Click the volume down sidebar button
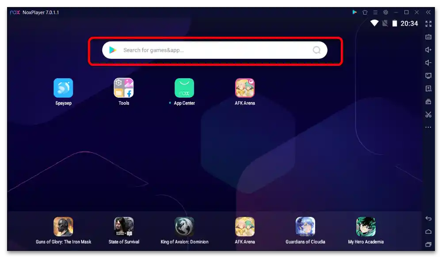Viewport: 442px width, 258px height. coord(428,63)
